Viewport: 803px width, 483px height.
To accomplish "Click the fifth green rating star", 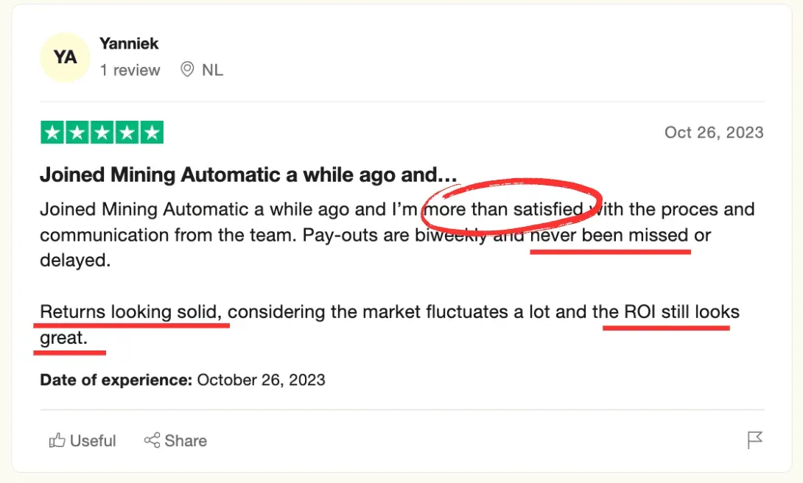I will (x=151, y=133).
